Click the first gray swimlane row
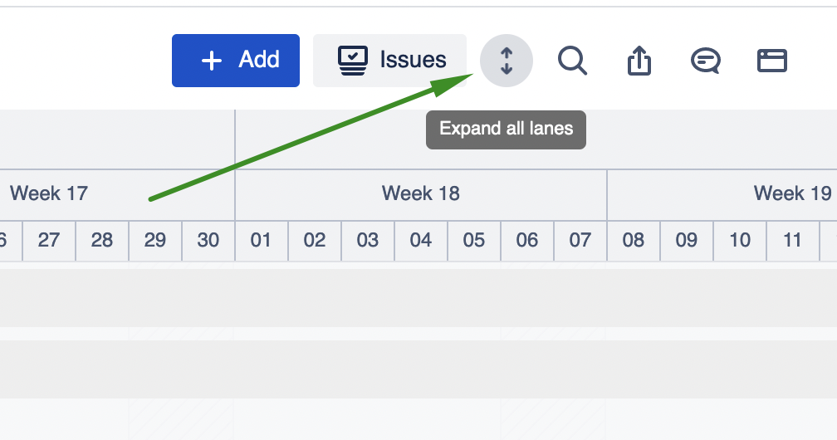Screen dimensions: 837x440 418,297
